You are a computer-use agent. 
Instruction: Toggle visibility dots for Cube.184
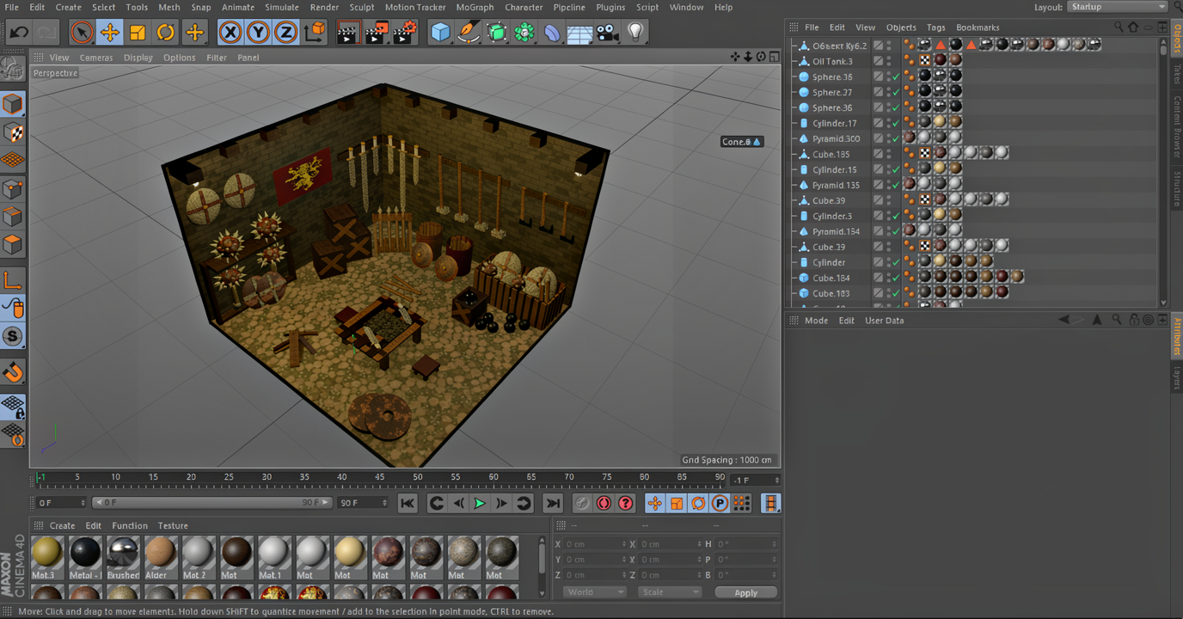click(x=889, y=278)
